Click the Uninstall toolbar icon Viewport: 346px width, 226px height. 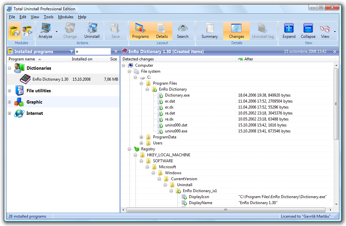pos(92,29)
